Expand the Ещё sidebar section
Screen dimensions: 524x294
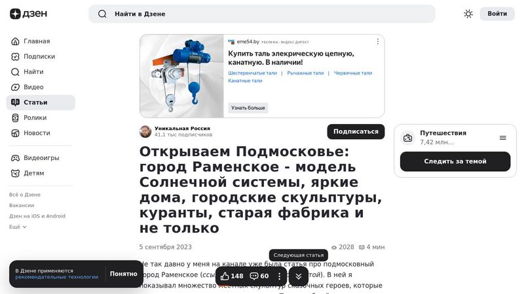(18, 227)
